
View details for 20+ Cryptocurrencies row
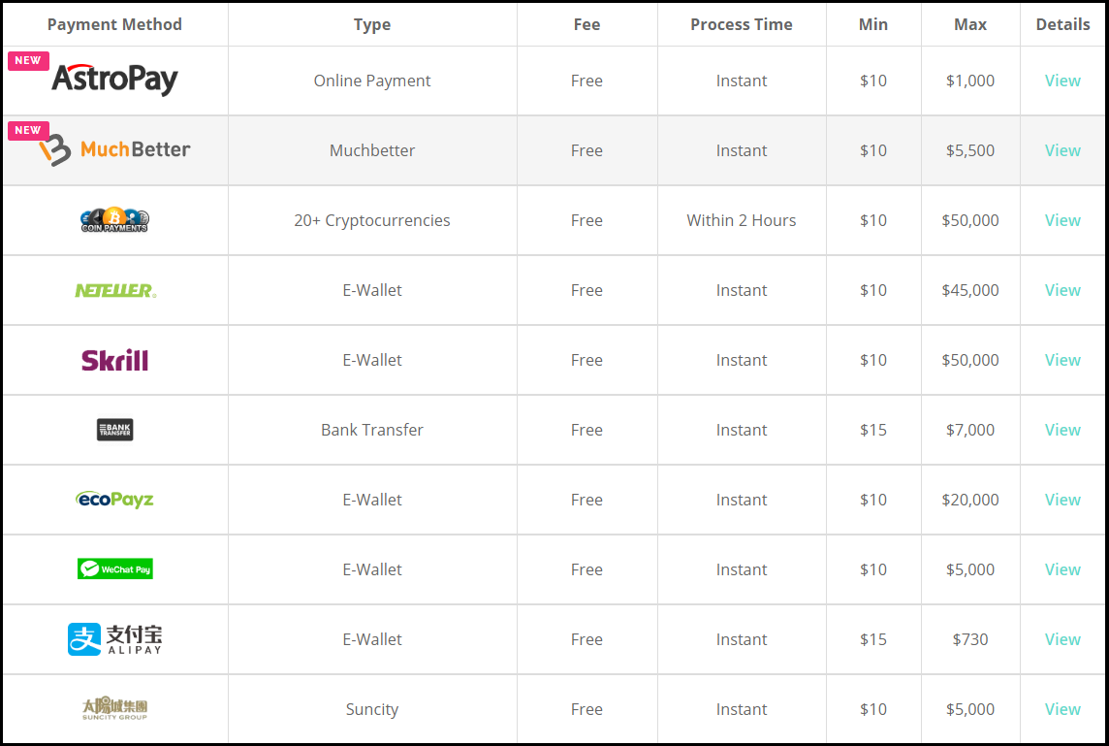pyautogui.click(x=1062, y=220)
